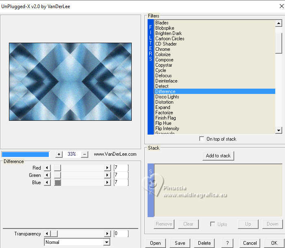This screenshot has height=248, width=285.
Task: Select the Brighten Dark filter
Action: 215,33
